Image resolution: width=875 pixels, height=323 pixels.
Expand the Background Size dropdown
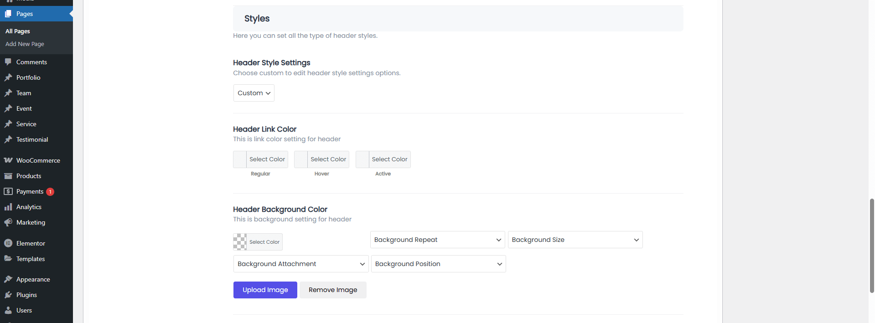pyautogui.click(x=575, y=240)
